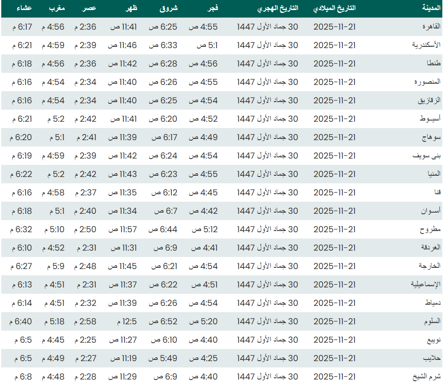Click the التاريخ الميلادي column header

pos(334,8)
